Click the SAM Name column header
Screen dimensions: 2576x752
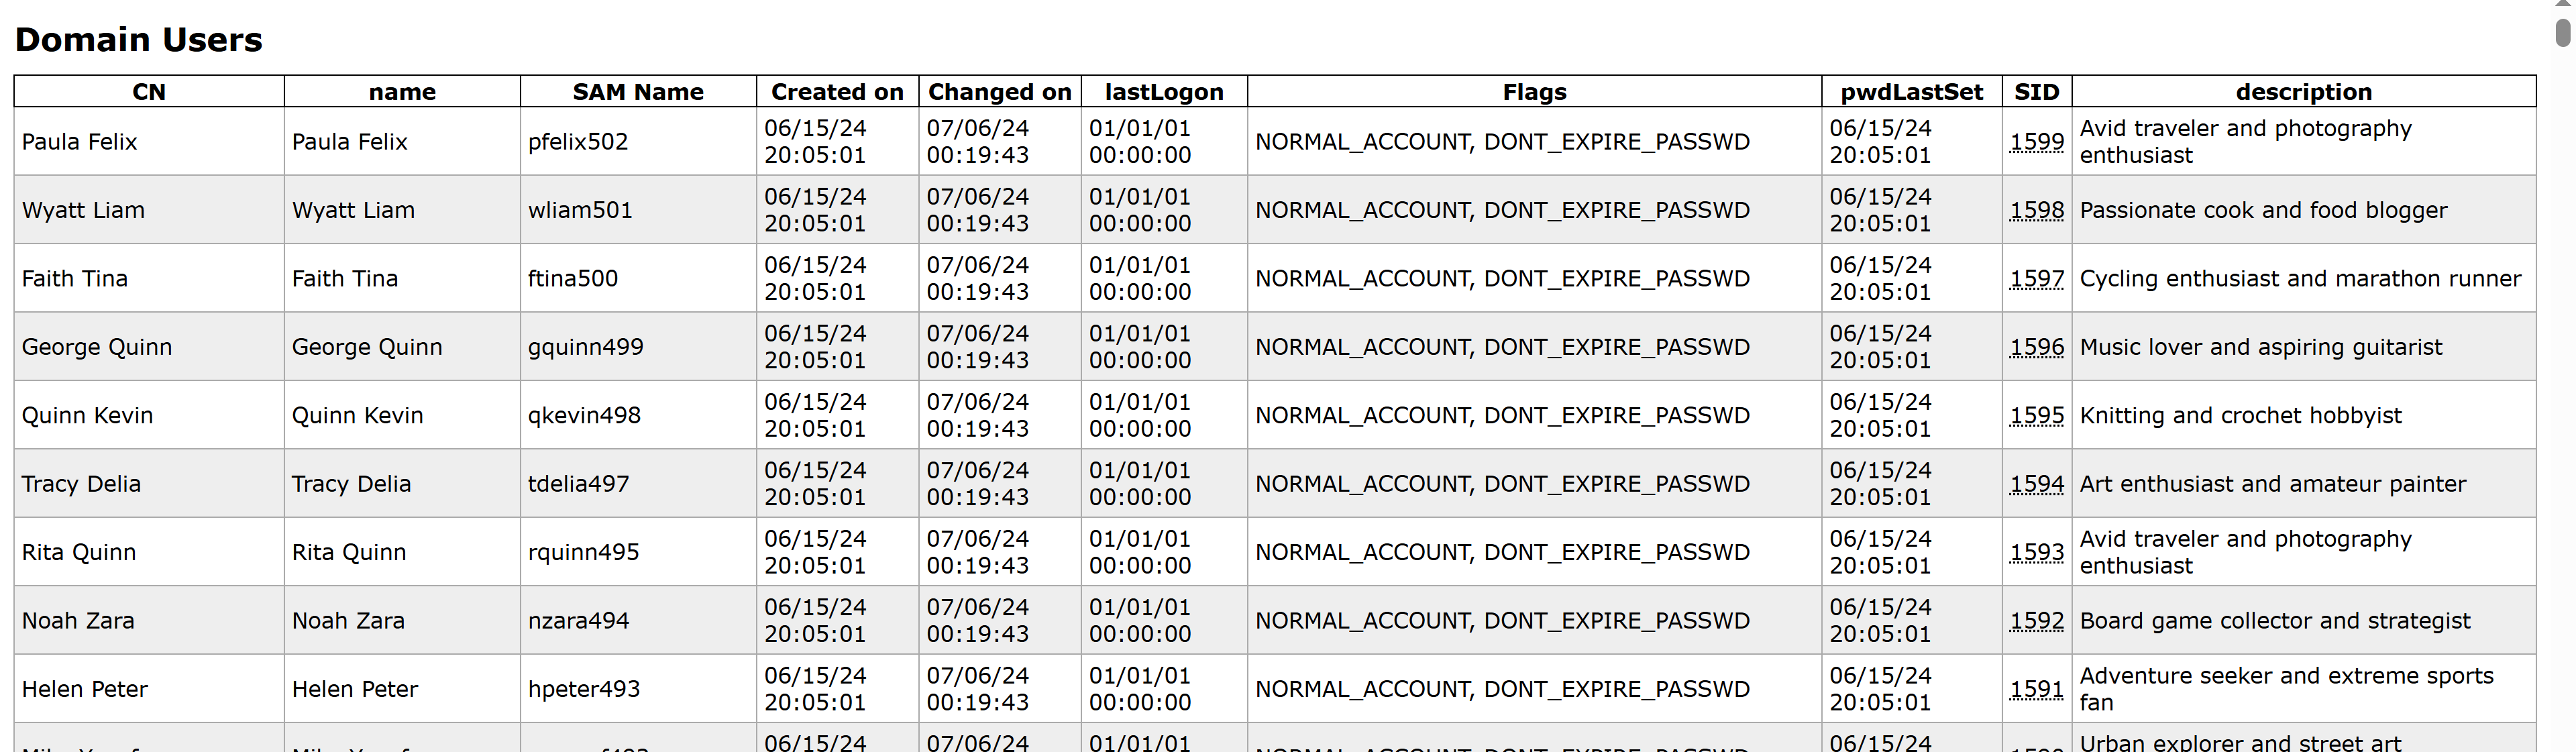[638, 92]
